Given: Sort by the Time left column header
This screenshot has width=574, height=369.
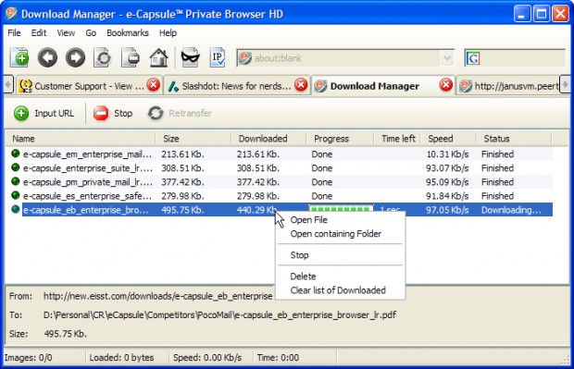Looking at the screenshot, I should click(x=397, y=139).
